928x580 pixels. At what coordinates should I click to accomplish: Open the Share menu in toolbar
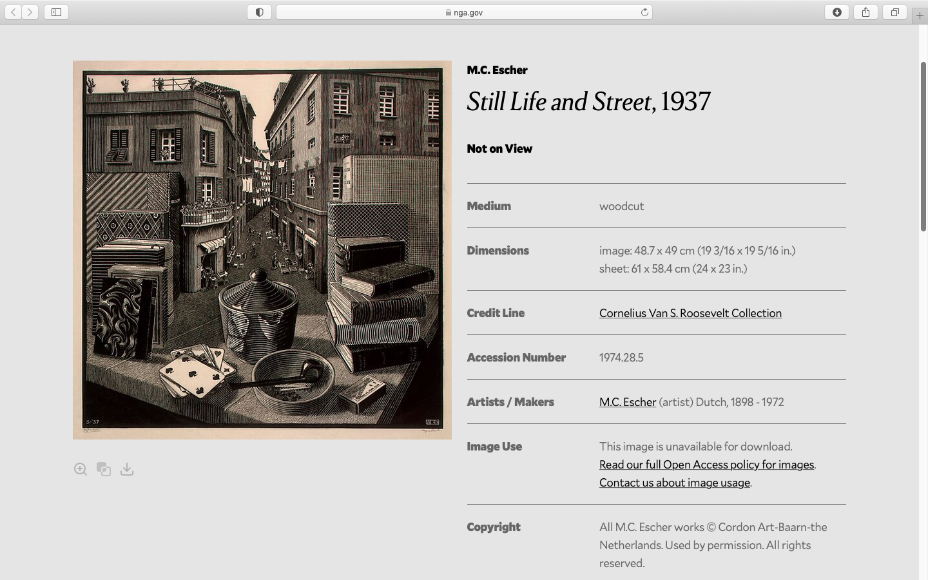pos(865,12)
